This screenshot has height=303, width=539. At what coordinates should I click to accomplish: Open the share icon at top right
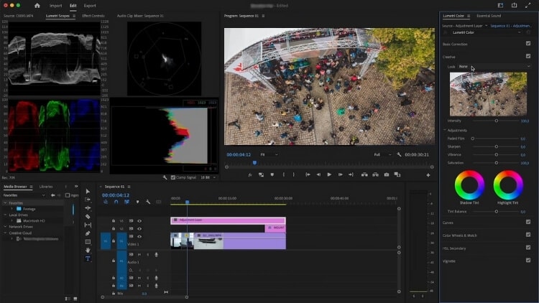[x=515, y=5]
